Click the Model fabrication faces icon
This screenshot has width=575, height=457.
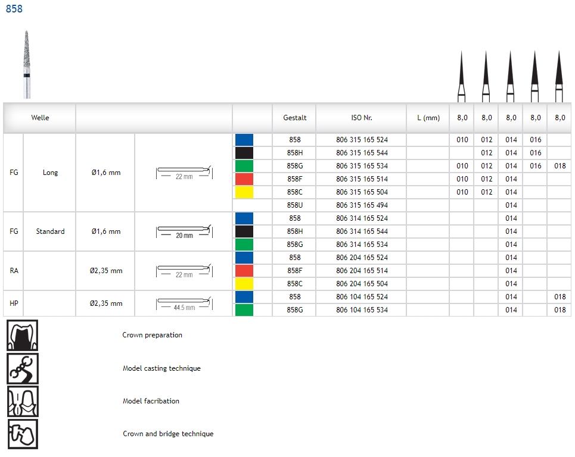click(22, 401)
